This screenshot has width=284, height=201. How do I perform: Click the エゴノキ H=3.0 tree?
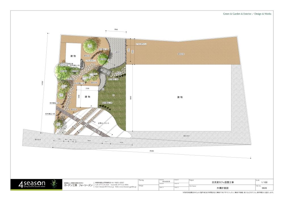tap(64, 86)
